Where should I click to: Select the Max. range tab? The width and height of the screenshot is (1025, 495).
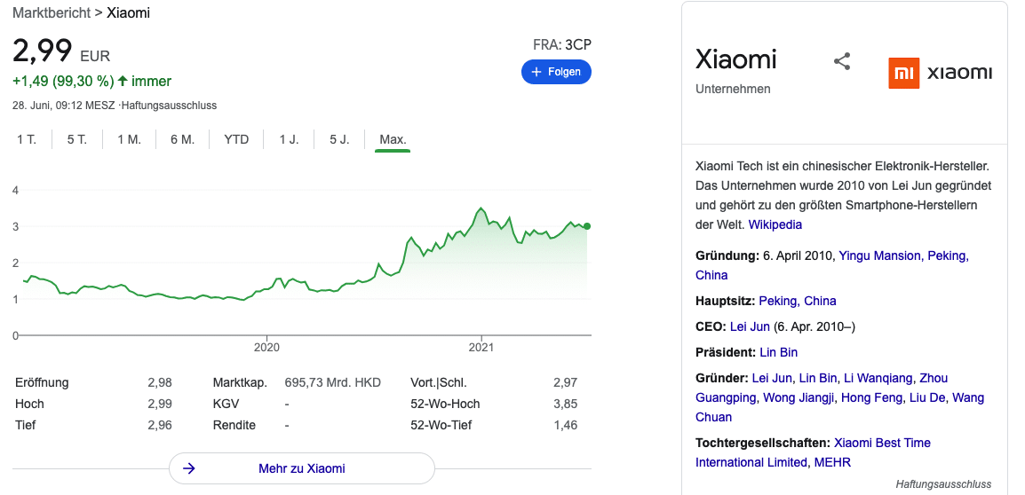tap(393, 140)
